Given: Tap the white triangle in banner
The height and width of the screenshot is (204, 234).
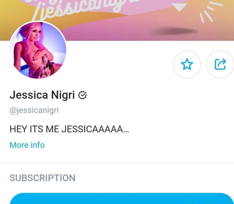Looking at the screenshot, I should [x=179, y=7].
